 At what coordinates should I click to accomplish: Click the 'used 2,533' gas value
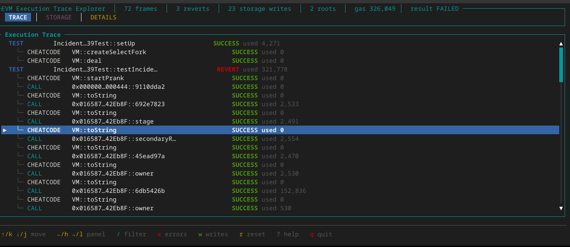280,104
